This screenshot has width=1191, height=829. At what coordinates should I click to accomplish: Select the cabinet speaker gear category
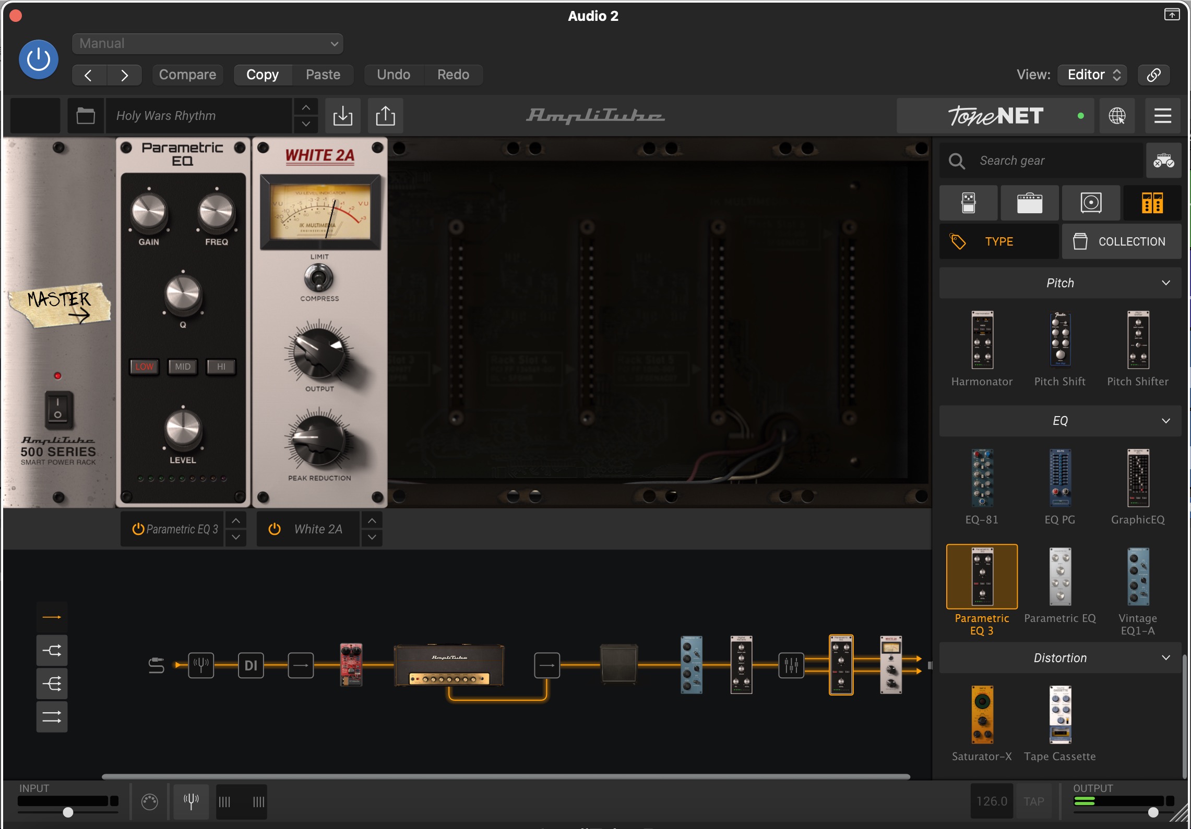click(x=1091, y=203)
